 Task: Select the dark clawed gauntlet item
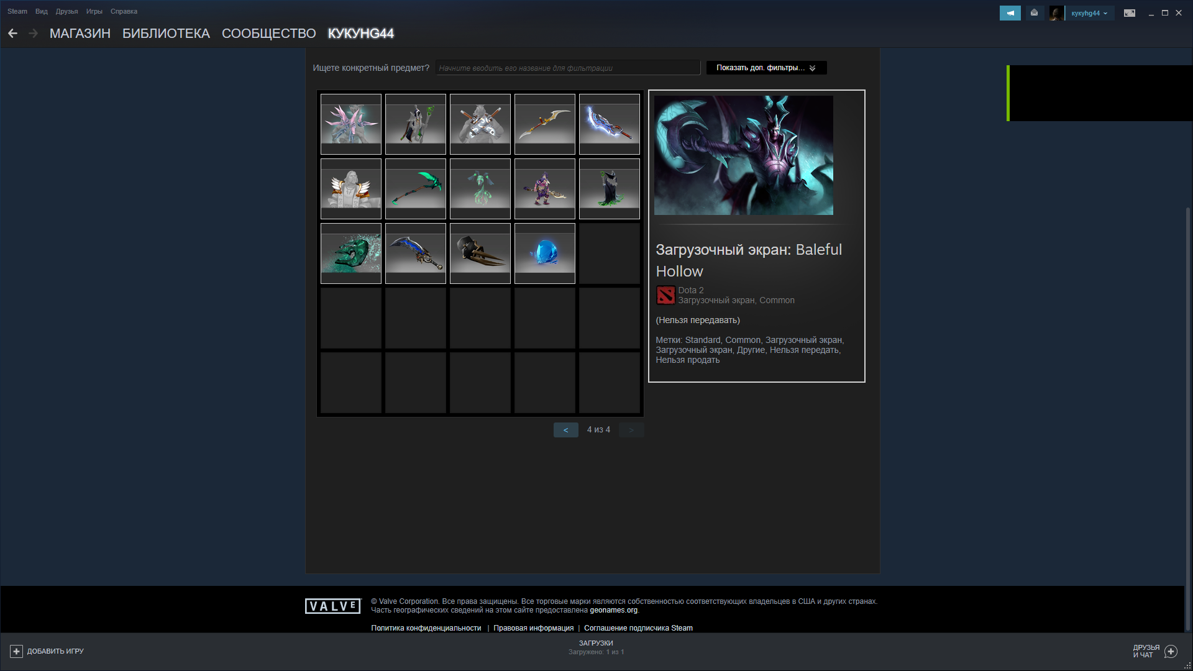pyautogui.click(x=480, y=253)
